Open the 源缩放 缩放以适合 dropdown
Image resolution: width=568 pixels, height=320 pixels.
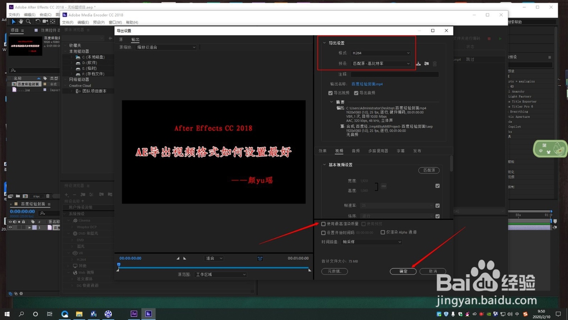click(166, 47)
